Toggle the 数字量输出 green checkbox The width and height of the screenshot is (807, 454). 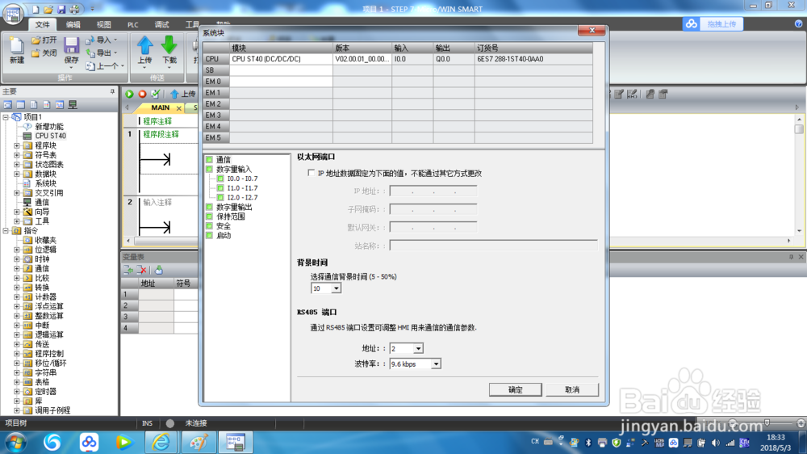(x=209, y=207)
